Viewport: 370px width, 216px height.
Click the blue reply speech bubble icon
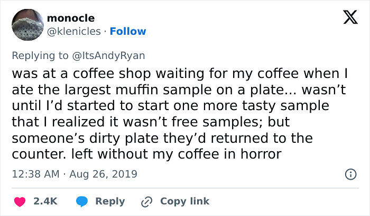point(82,201)
